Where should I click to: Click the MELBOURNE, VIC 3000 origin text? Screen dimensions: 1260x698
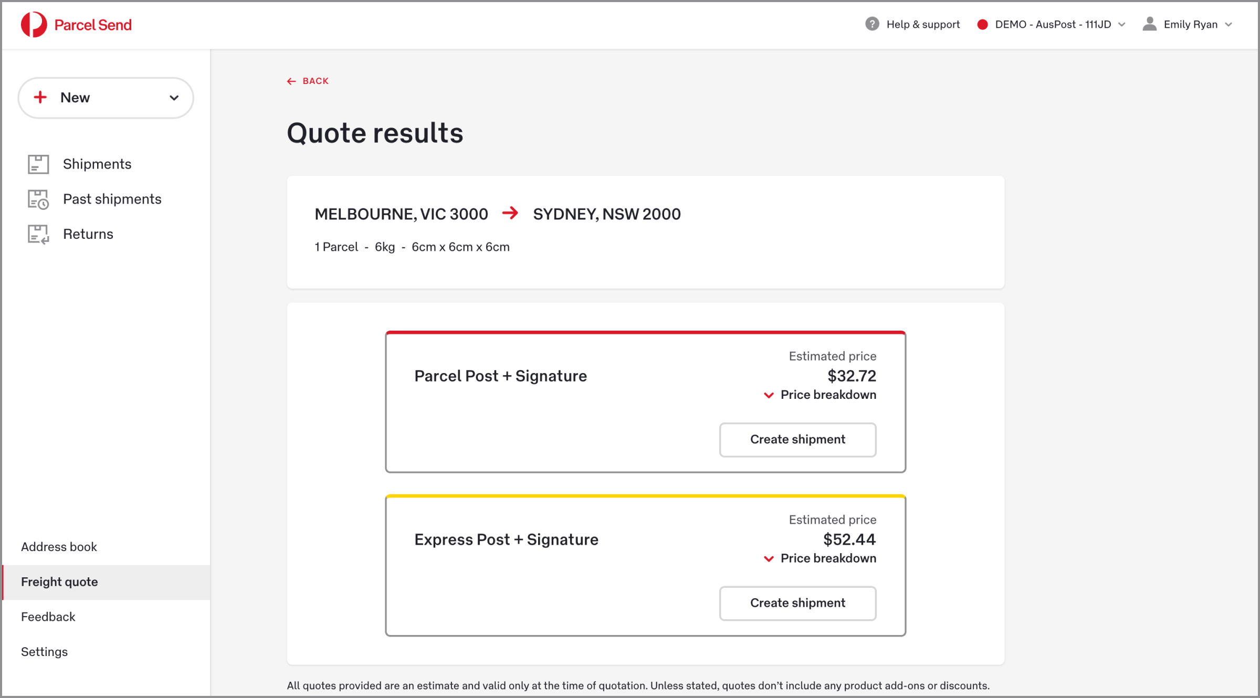[401, 214]
